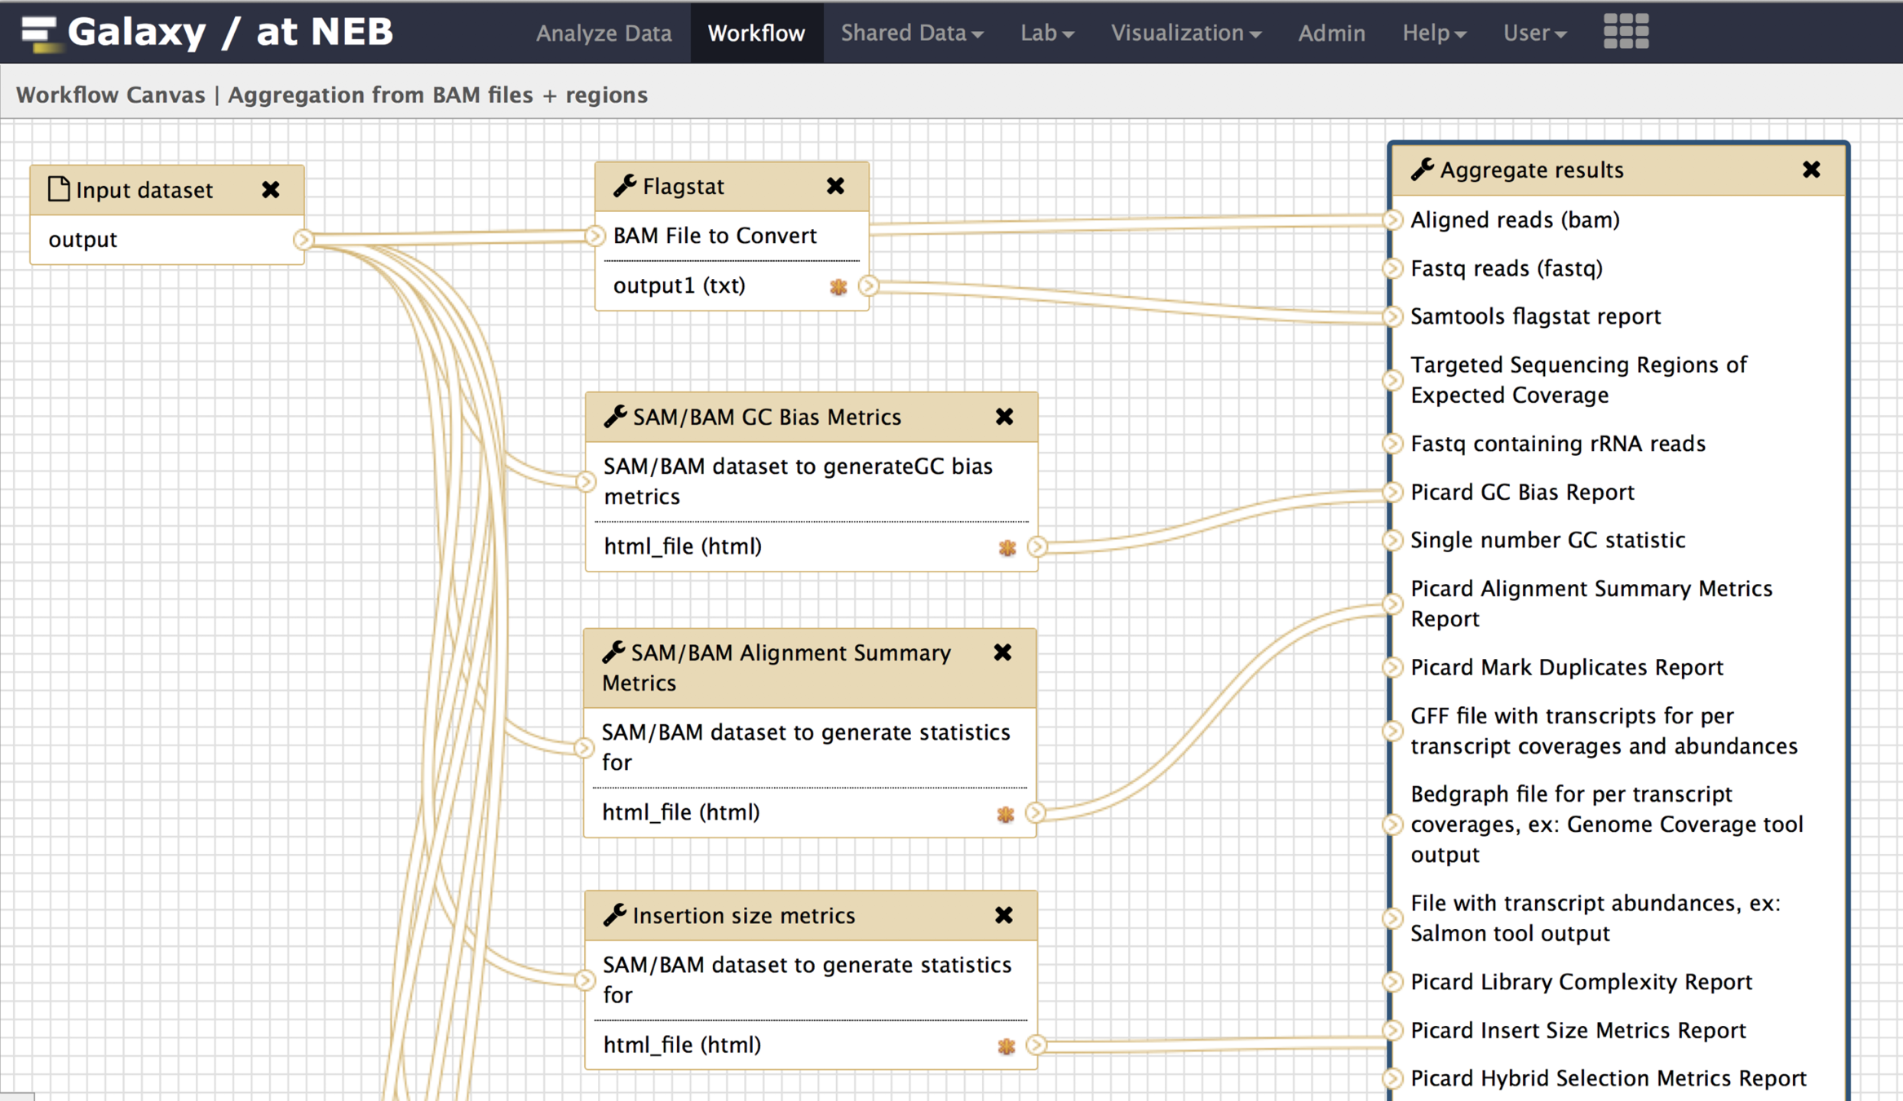Switch to the Analyze Data tab

click(604, 33)
